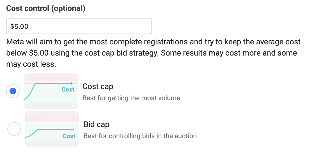Click the Cost control (optional) heading
The height and width of the screenshot is (153, 319).
point(46,8)
